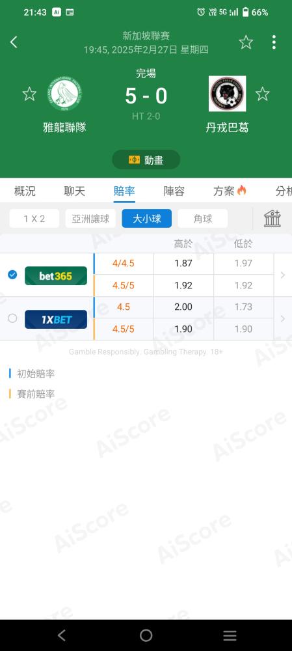This screenshot has width=292, height=651.
Task: Favorite the 雅龍聯隊 team star
Action: [x=29, y=94]
